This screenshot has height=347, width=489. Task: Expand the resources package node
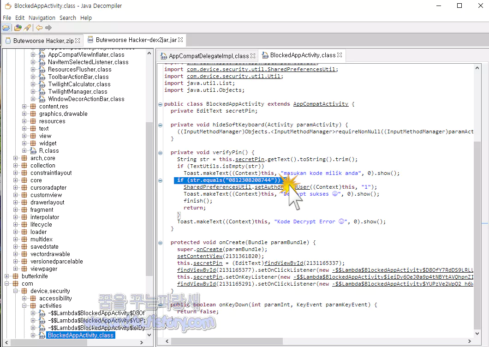[24, 121]
